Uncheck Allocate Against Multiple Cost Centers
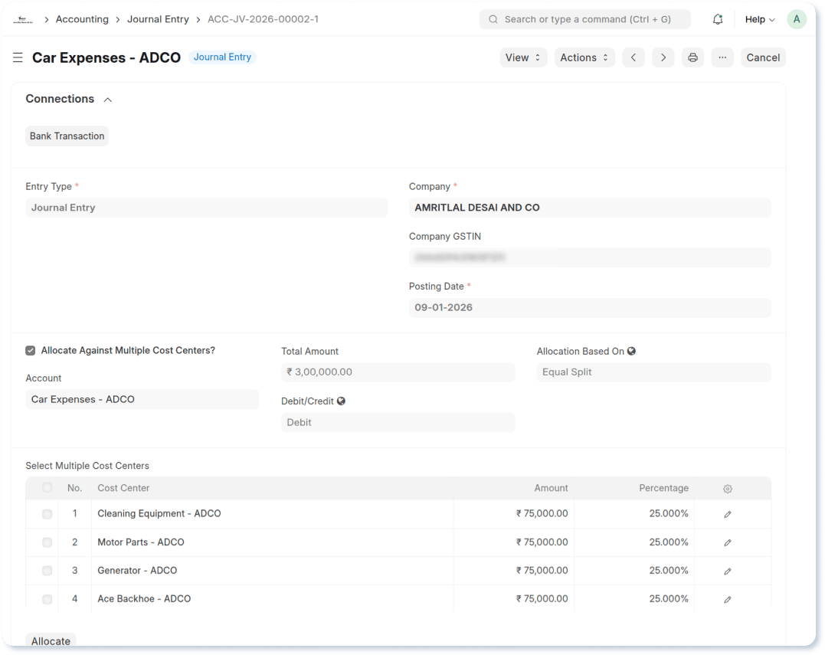The image size is (825, 655). tap(30, 350)
